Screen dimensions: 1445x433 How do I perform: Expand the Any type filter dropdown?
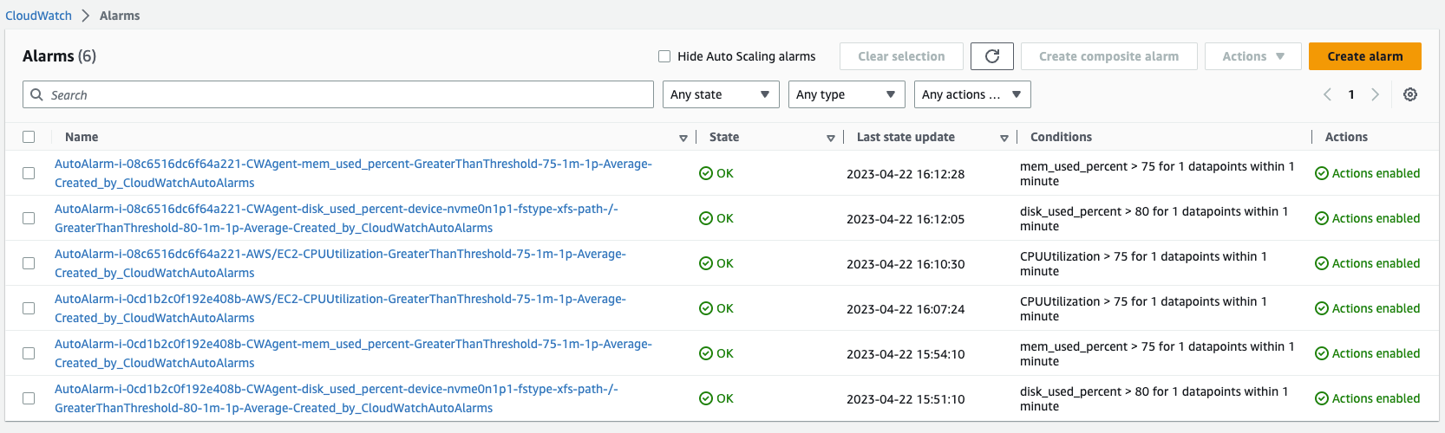(x=846, y=94)
